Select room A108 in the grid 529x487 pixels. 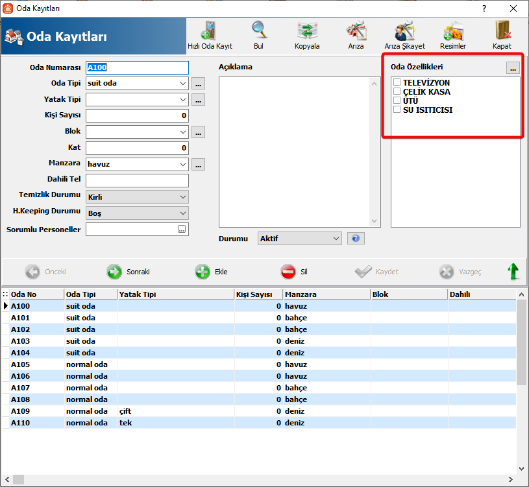click(x=259, y=399)
